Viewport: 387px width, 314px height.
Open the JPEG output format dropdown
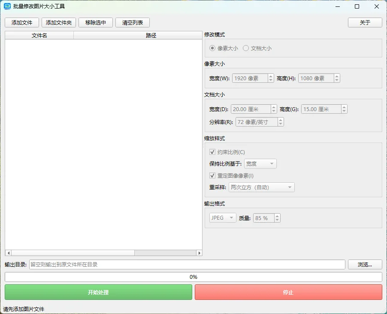[223, 218]
